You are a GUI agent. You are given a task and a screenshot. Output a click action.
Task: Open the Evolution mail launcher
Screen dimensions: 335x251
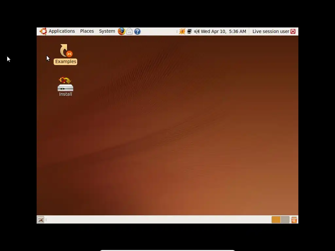130,31
